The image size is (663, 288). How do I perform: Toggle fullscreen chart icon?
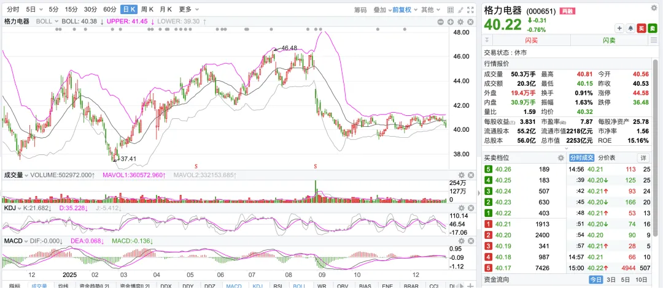471,10
